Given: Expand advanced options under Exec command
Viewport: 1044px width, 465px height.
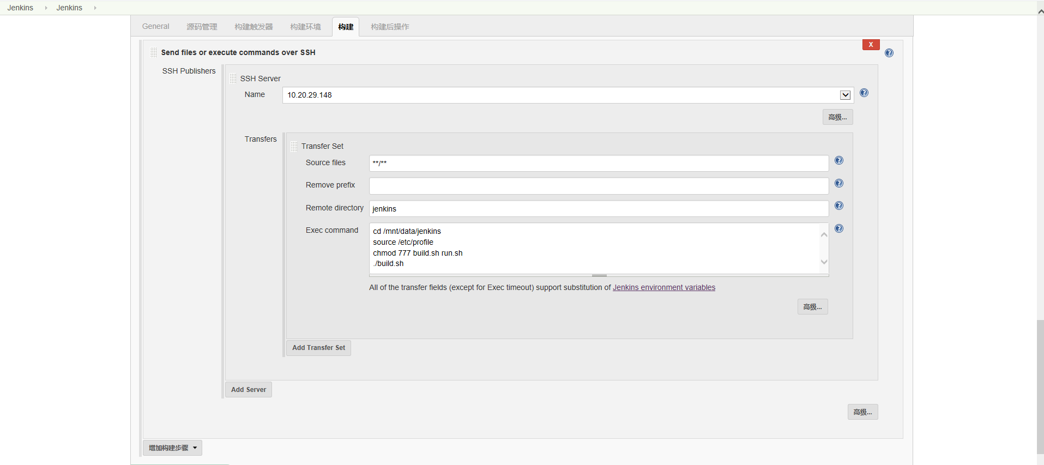Looking at the screenshot, I should point(812,307).
